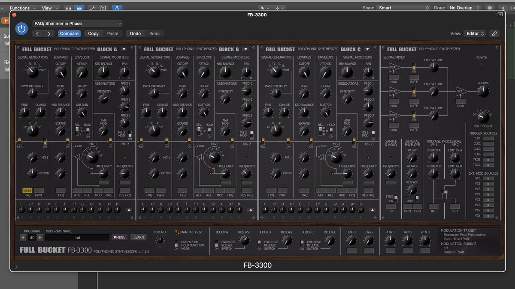Click the highlighted catch playhead icon
Image resolution: width=515 pixels, height=289 pixels.
point(117,8)
